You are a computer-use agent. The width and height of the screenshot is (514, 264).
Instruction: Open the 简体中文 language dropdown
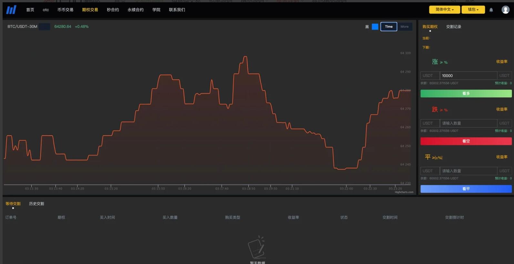[444, 10]
